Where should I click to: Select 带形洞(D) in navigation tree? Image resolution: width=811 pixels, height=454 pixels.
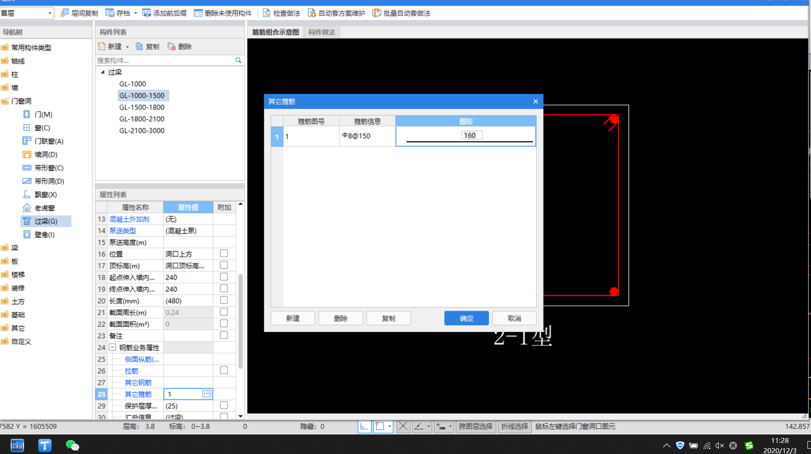click(x=49, y=181)
